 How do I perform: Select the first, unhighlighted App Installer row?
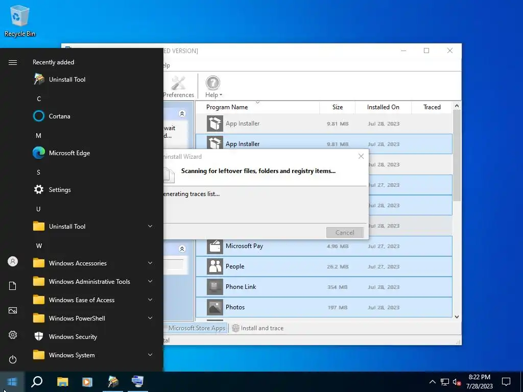pos(324,124)
